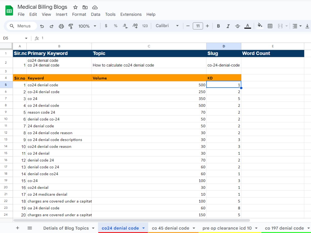This screenshot has height=233, width=311.
Task: Switch to co 45 denial code tab
Action: click(x=170, y=228)
